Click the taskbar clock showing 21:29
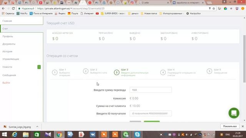This screenshot has height=138, width=246. (238, 135)
